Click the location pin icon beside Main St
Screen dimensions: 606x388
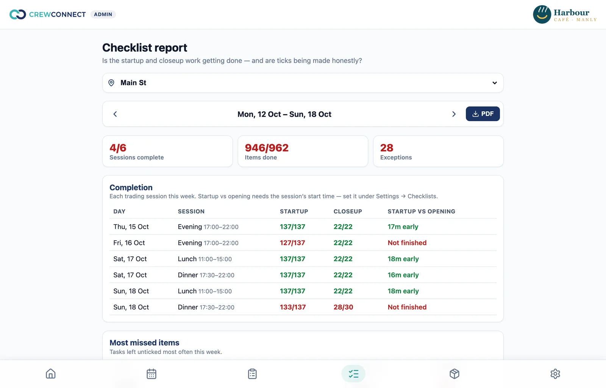(x=111, y=83)
